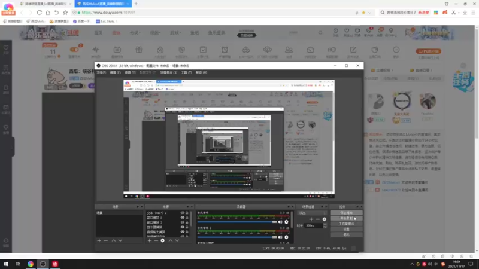
Task: Open the OBS 帮助(H) menu
Action: point(201,72)
